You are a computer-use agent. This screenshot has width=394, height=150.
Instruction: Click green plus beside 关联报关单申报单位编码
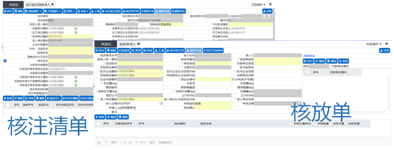pos(76,85)
